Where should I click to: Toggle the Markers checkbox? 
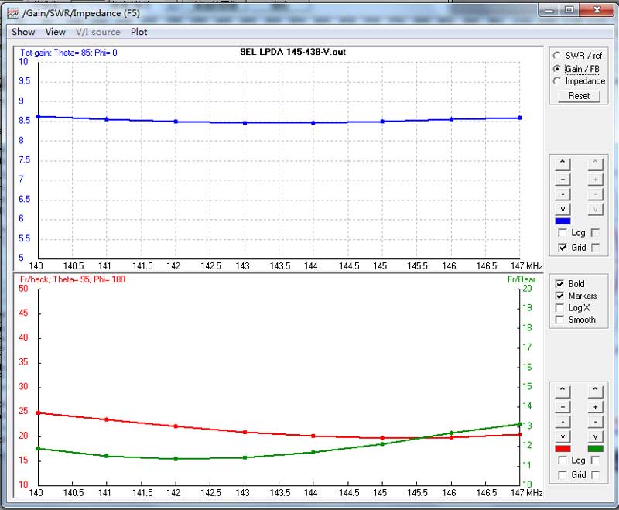pyautogui.click(x=559, y=296)
